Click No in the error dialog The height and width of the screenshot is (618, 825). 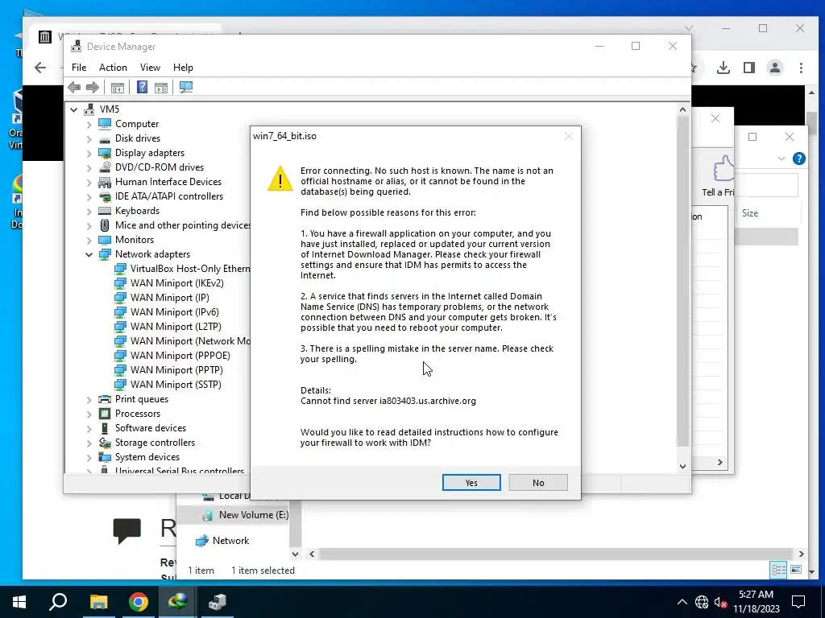(x=538, y=483)
